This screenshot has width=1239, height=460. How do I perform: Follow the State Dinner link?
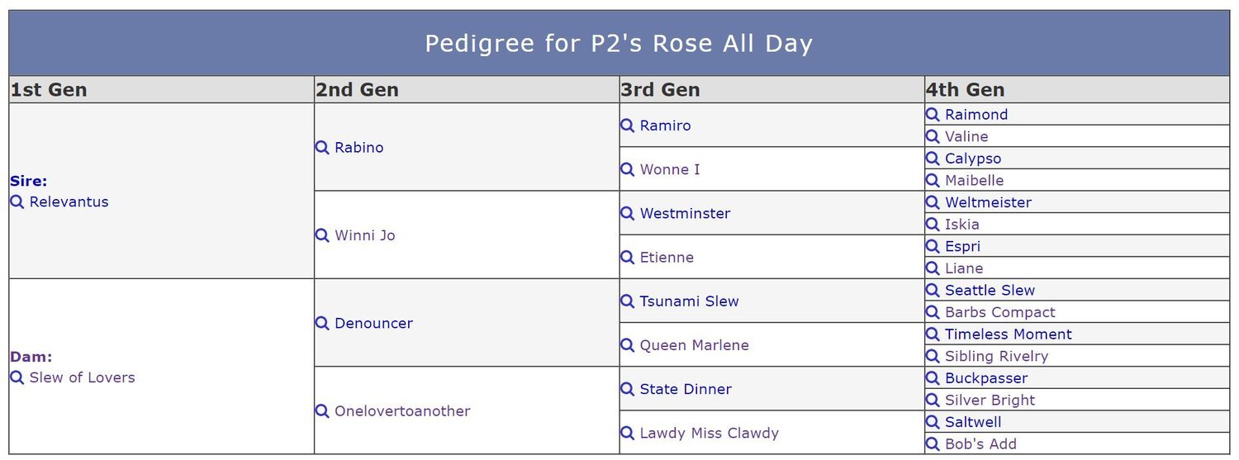686,389
